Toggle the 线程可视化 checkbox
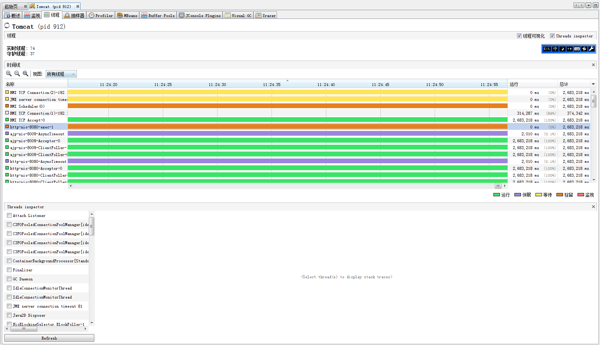 pyautogui.click(x=519, y=36)
